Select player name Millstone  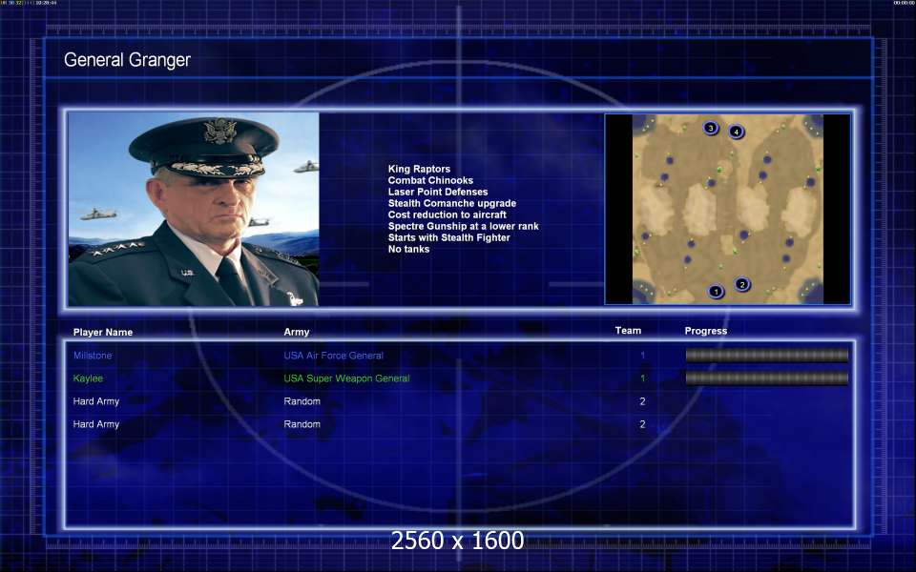93,356
